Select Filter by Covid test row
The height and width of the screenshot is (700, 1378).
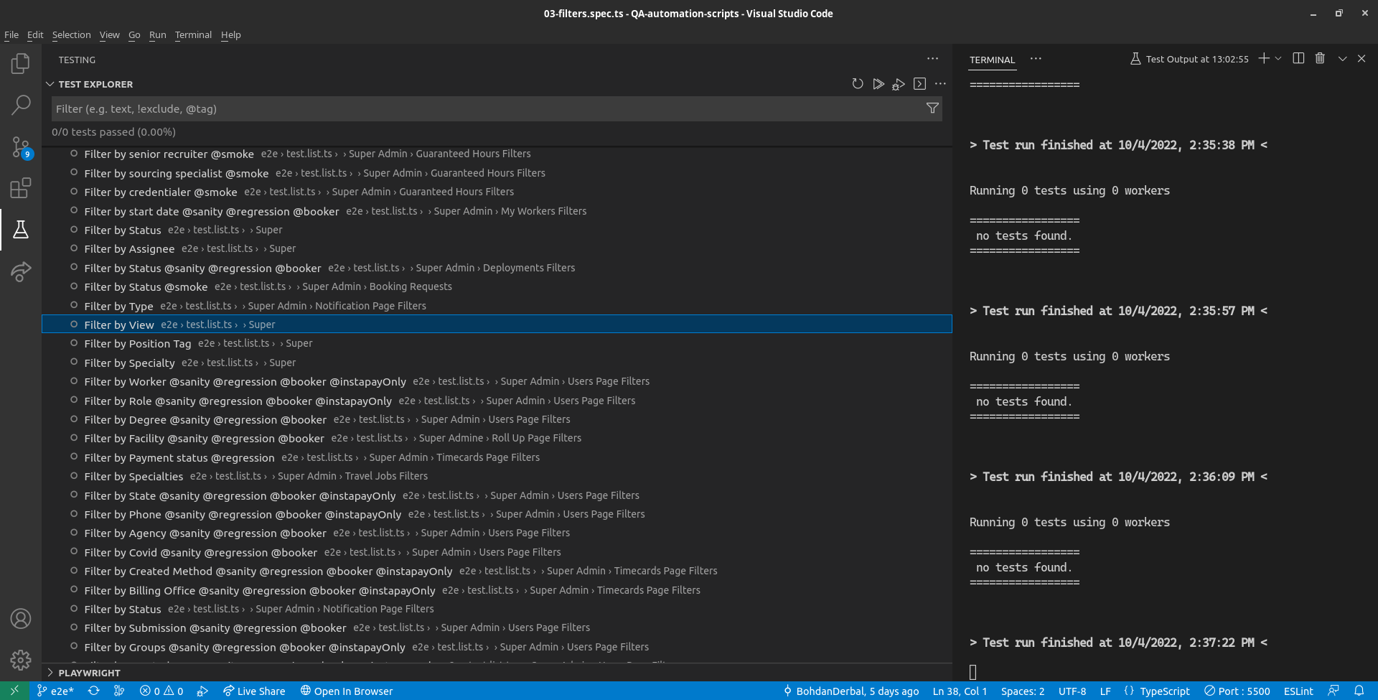(497, 552)
